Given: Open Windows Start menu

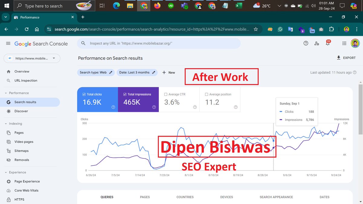Looking at the screenshot, I should click(x=6, y=6).
